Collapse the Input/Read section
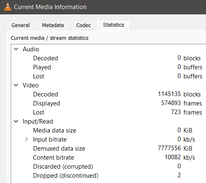This screenshot has height=183, width=206. pyautogui.click(x=16, y=121)
